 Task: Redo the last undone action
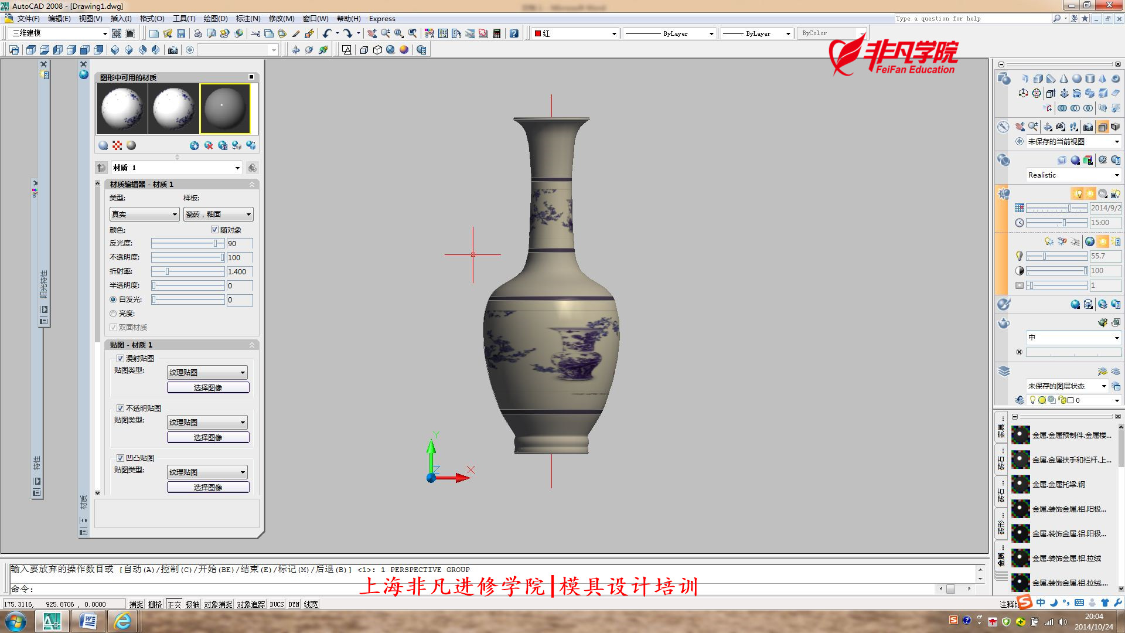[x=348, y=34]
